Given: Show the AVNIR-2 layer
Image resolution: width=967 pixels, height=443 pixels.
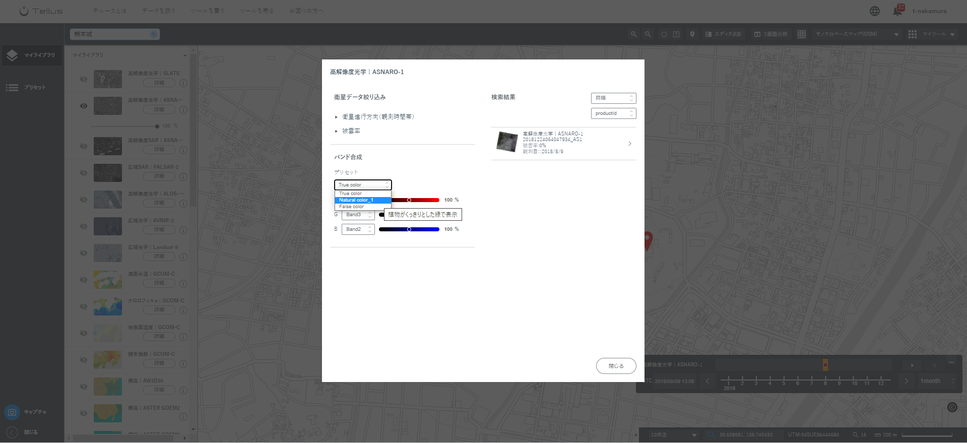Looking at the screenshot, I should coord(84,226).
